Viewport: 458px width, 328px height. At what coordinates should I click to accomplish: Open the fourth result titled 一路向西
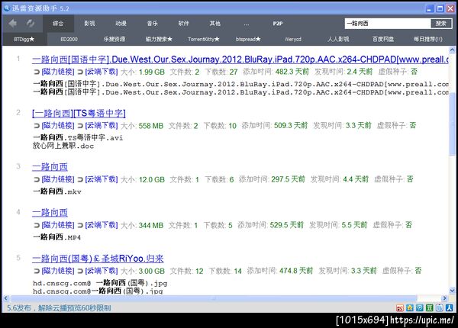50,213
